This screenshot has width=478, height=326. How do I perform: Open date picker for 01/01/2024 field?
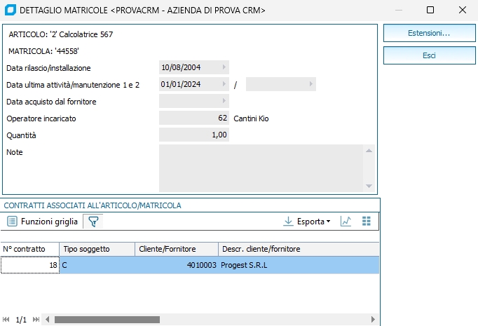[x=224, y=84]
